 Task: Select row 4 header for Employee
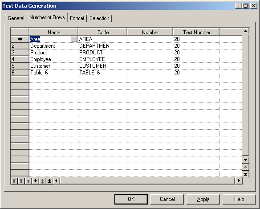tap(20, 59)
